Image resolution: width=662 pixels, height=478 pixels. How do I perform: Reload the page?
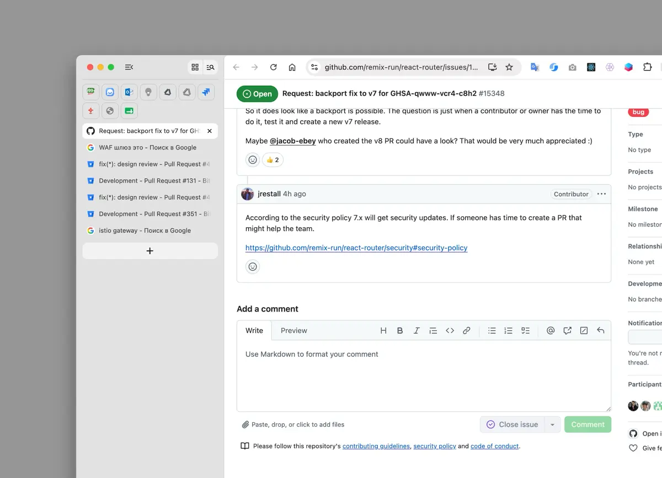pos(273,67)
